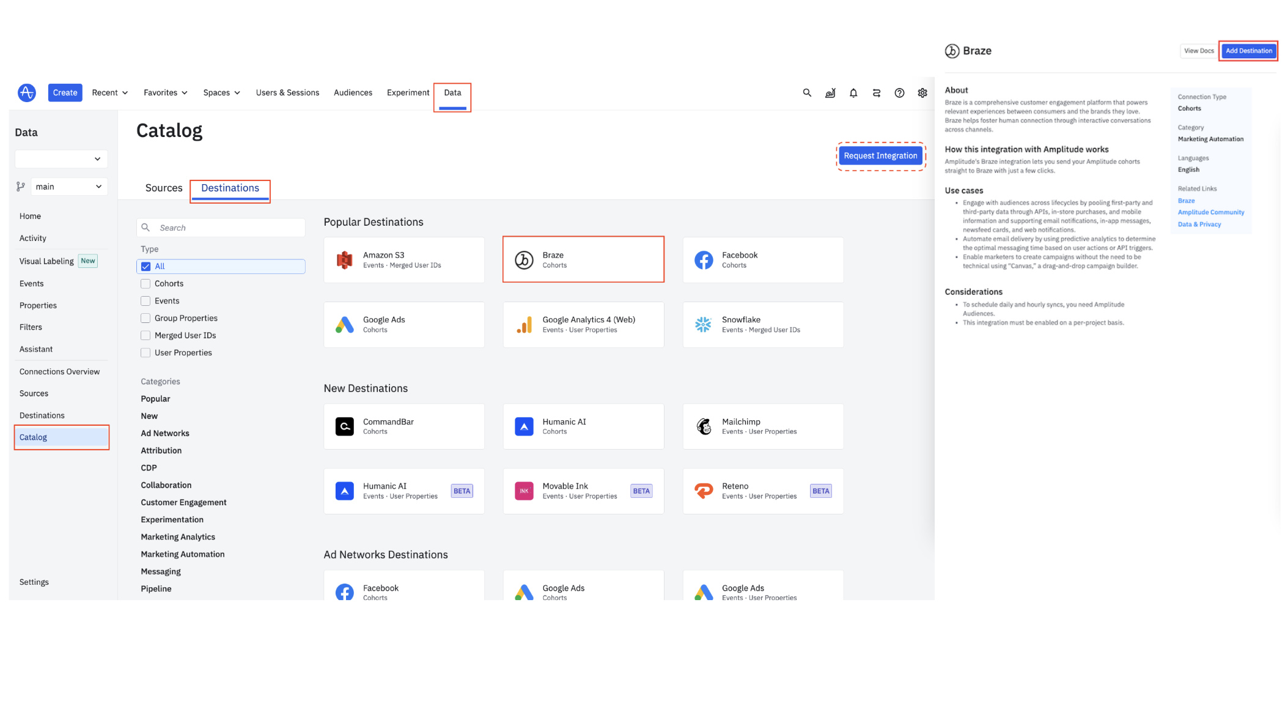The width and height of the screenshot is (1285, 701).
Task: Click the search magnifier icon in catalog filter
Action: tap(145, 228)
